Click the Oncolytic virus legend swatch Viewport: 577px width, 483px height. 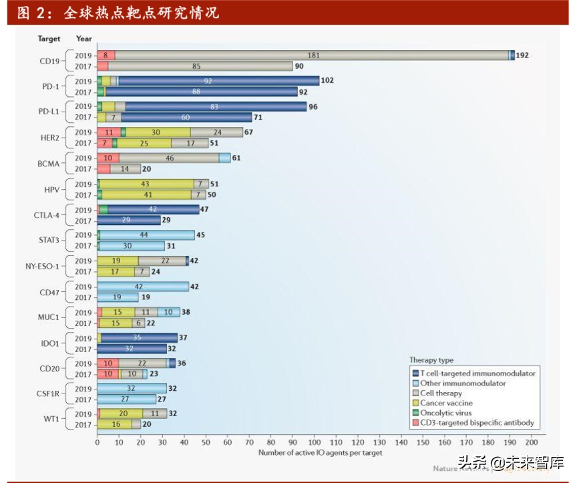coord(415,414)
